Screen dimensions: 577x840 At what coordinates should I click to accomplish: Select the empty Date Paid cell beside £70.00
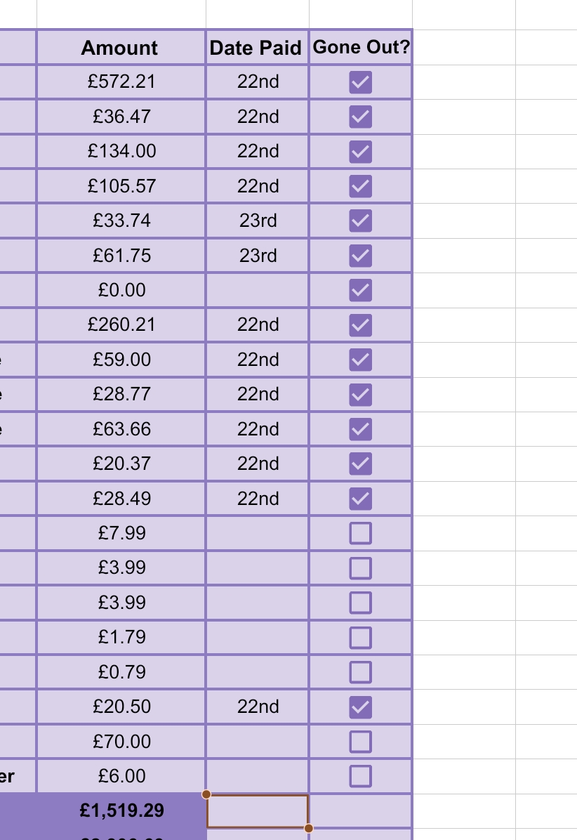point(257,742)
